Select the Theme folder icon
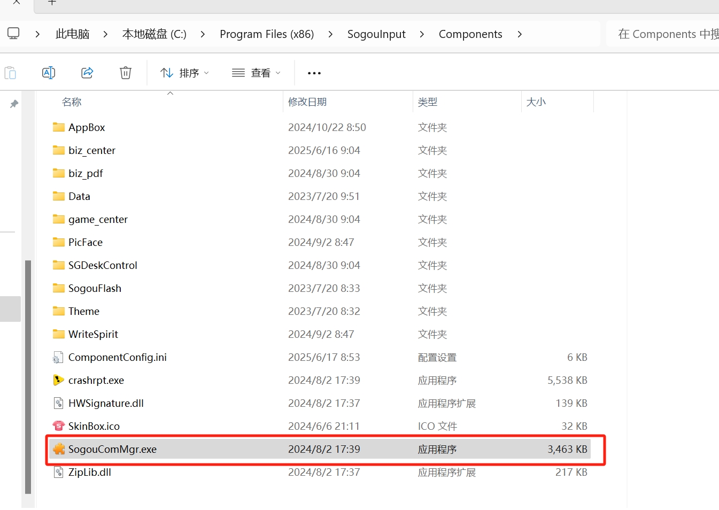The width and height of the screenshot is (719, 510). [59, 311]
